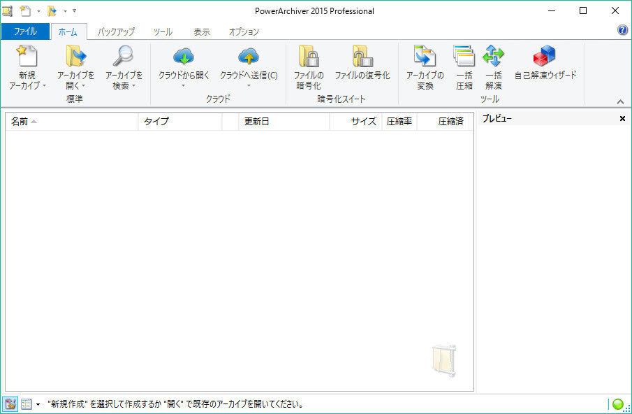Screen dimensions: 632x414
Task: Click the クラウドから開く cloud download icon
Action: pyautogui.click(x=184, y=57)
